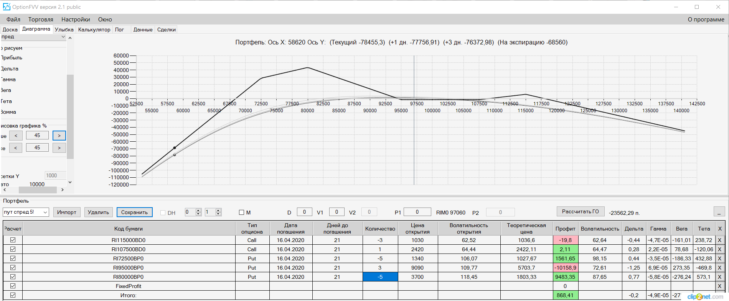Toggle the DH checkbox
The height and width of the screenshot is (301, 729).
pos(163,213)
